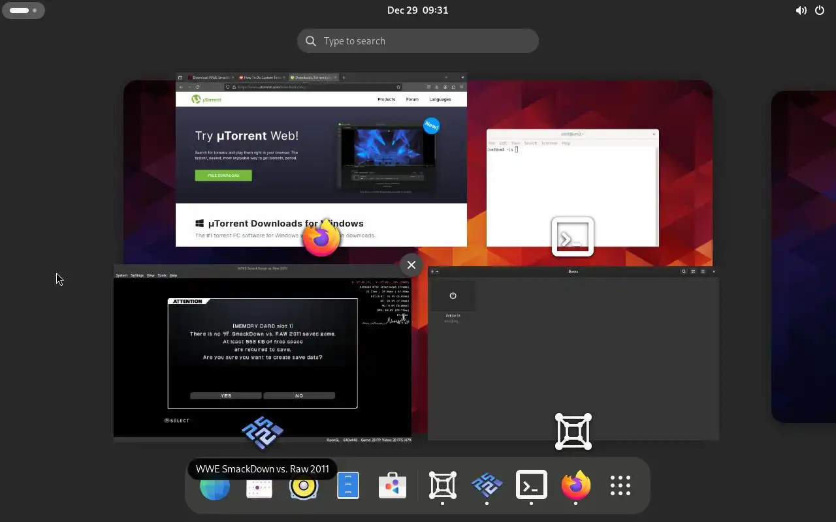Viewport: 836px width, 522px height.
Task: Click the Boxes badge on Boxes preview
Action: pyautogui.click(x=573, y=431)
